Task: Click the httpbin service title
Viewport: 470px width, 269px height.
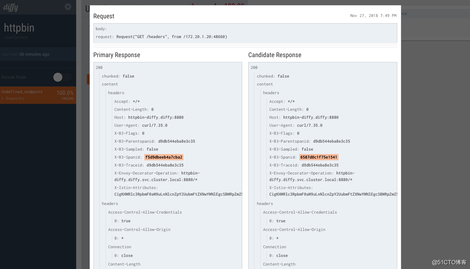Action: (19, 28)
